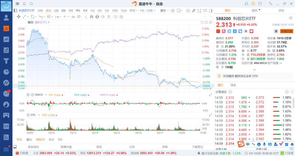Click the red heart watchlist icon
The height and width of the screenshot is (156, 295).
(251, 31)
